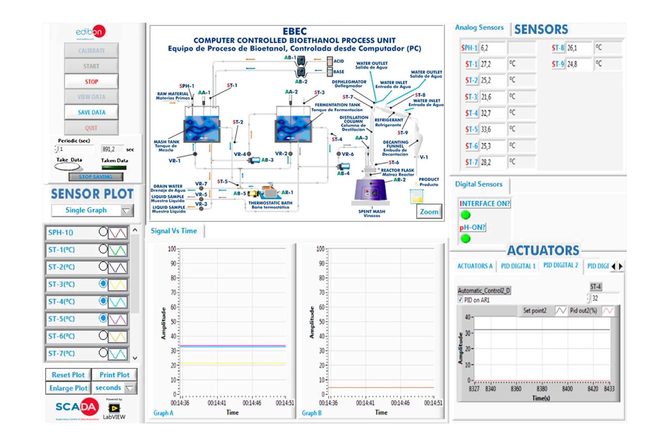The image size is (669, 446).
Task: Adjust the ST-4 setpoint stepper
Action: 588,298
